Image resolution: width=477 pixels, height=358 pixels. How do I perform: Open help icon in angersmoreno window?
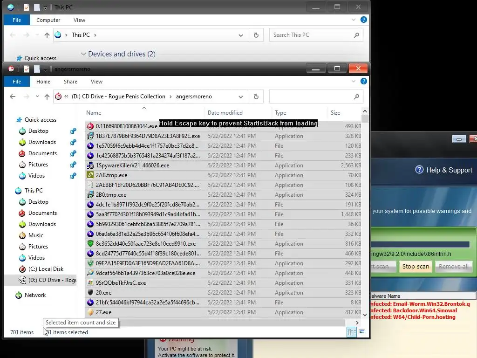363,81
